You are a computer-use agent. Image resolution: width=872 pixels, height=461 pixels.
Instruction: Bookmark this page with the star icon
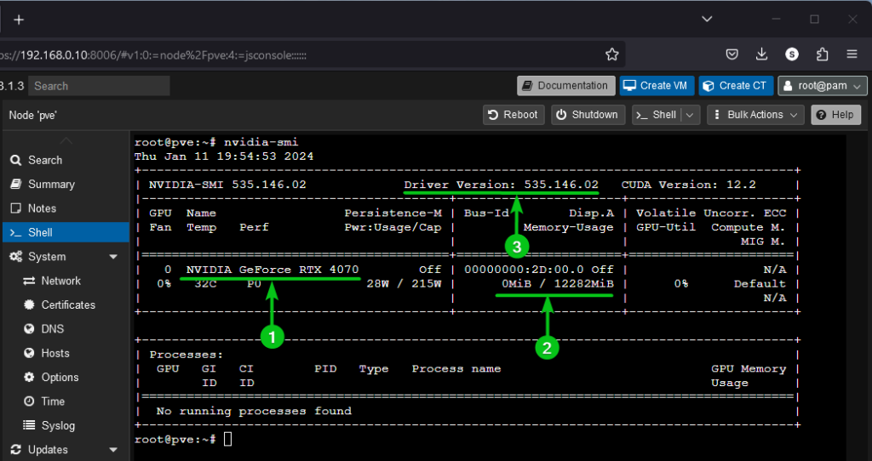611,54
